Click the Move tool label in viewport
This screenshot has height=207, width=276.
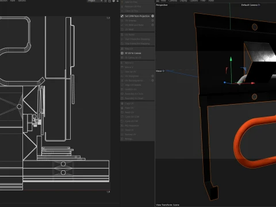pos(160,71)
